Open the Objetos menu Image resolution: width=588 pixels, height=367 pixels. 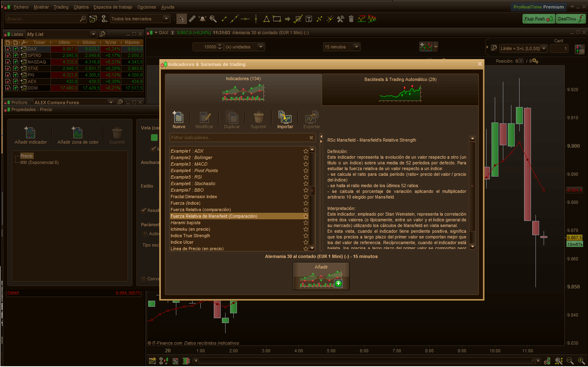tap(81, 7)
